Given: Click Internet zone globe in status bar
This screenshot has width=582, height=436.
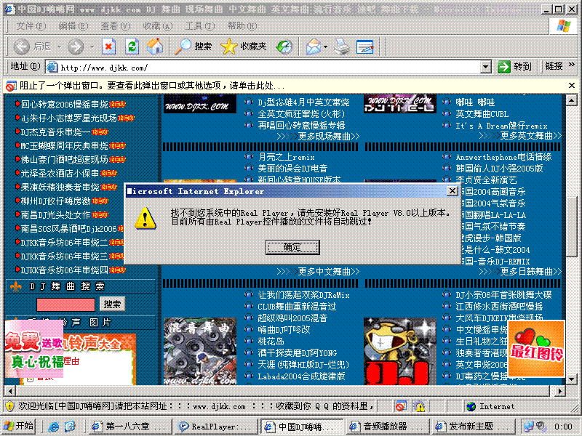Looking at the screenshot, I should [x=471, y=407].
